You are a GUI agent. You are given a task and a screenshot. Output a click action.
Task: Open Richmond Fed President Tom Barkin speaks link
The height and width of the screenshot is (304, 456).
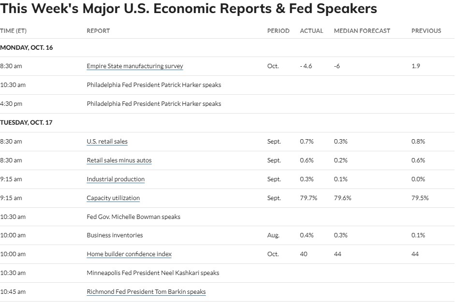coord(147,292)
